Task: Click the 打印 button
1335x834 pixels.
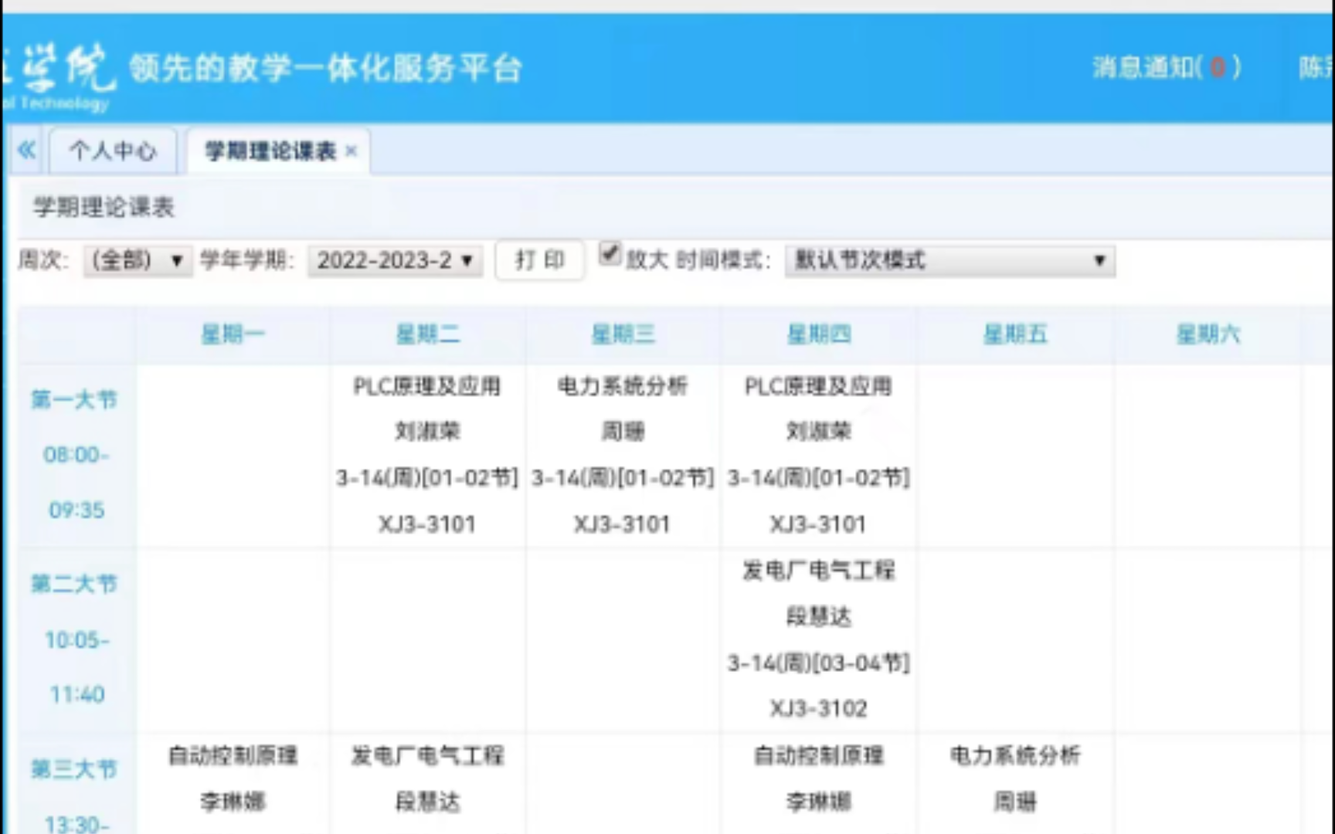Action: (540, 260)
